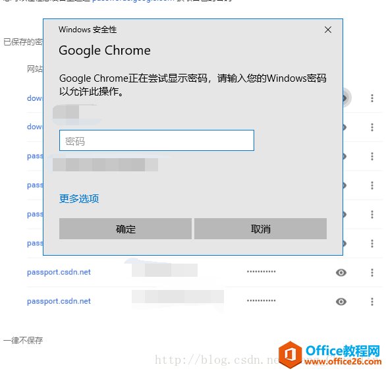Click the 确定 confirm button
This screenshot has width=386, height=373.
pyautogui.click(x=125, y=229)
